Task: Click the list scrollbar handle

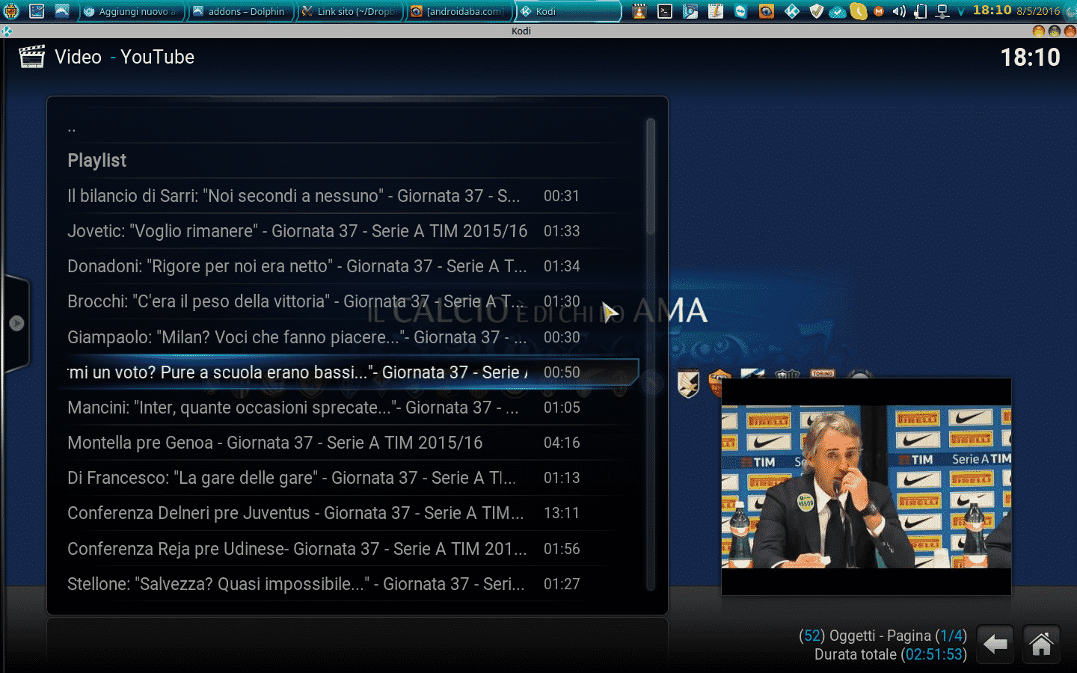Action: (651, 175)
